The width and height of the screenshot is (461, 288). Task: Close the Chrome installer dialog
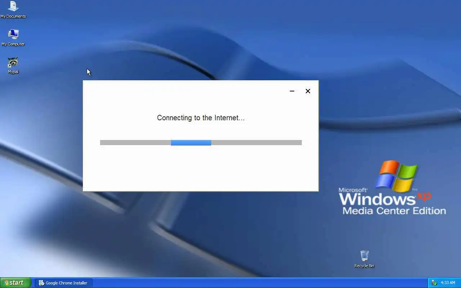(308, 91)
